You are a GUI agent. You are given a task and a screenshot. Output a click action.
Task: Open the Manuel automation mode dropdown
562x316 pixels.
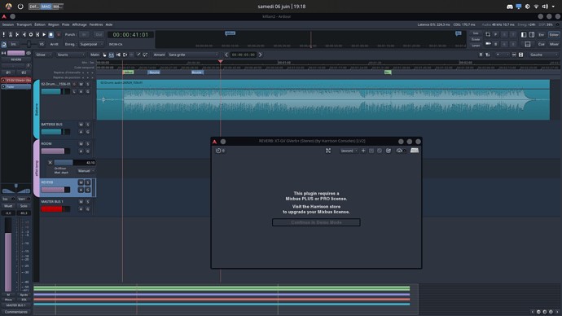pyautogui.click(x=86, y=171)
